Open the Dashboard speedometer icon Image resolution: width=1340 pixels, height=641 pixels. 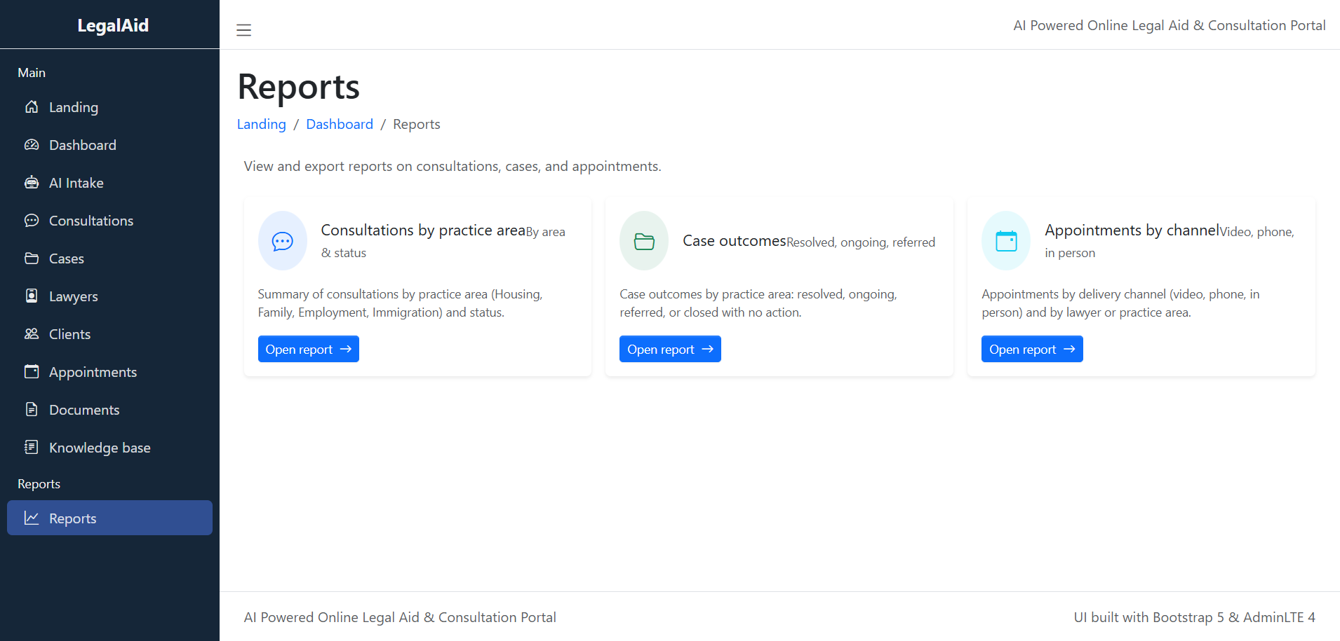[32, 144]
